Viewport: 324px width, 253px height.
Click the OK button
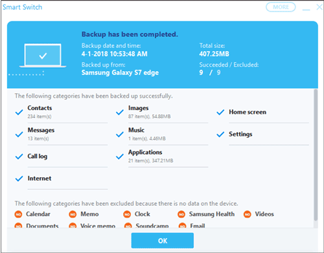click(163, 241)
